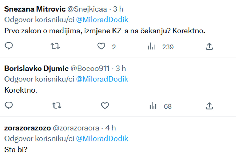This screenshot has width=236, height=157.
Task: Reply to Borislavko Djumic's tweet
Action: pyautogui.click(x=9, y=105)
